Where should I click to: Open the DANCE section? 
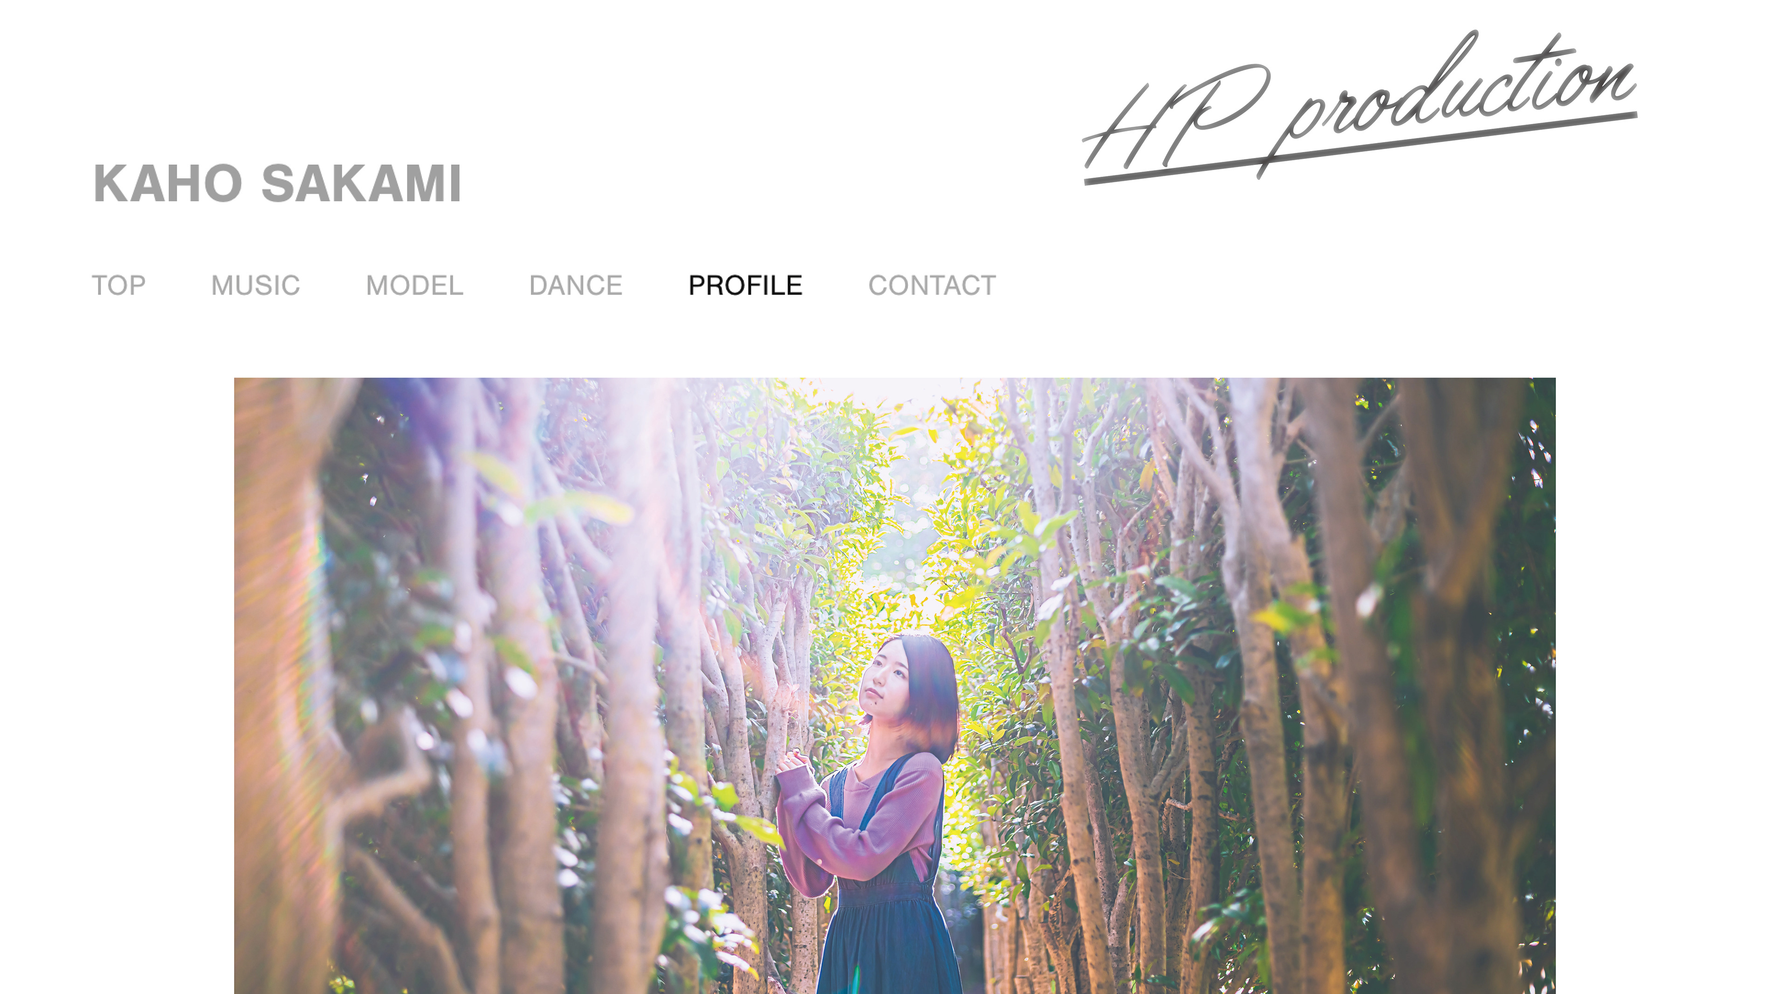(x=576, y=286)
